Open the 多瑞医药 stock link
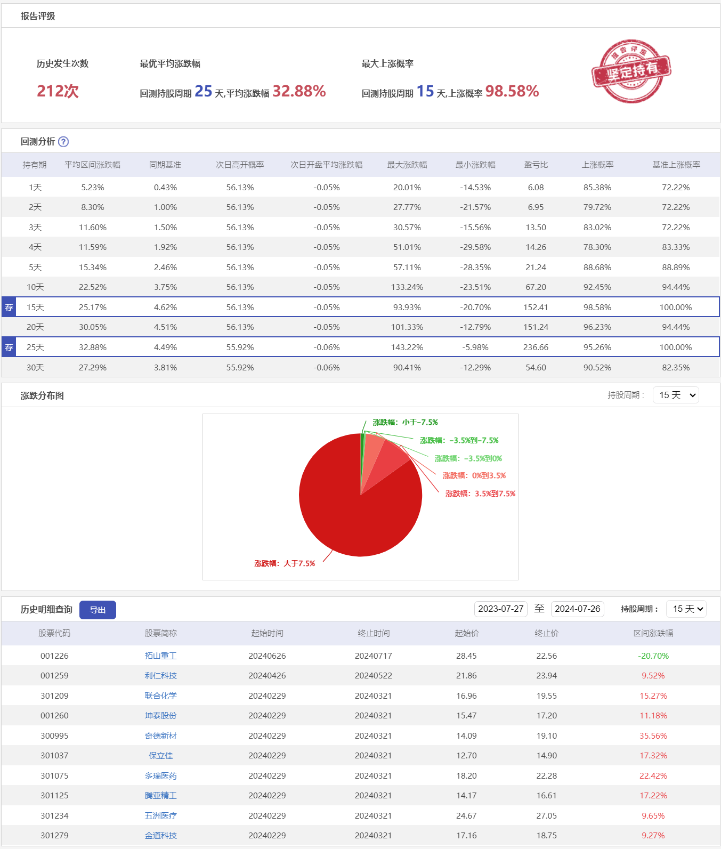The width and height of the screenshot is (721, 849). coord(160,776)
